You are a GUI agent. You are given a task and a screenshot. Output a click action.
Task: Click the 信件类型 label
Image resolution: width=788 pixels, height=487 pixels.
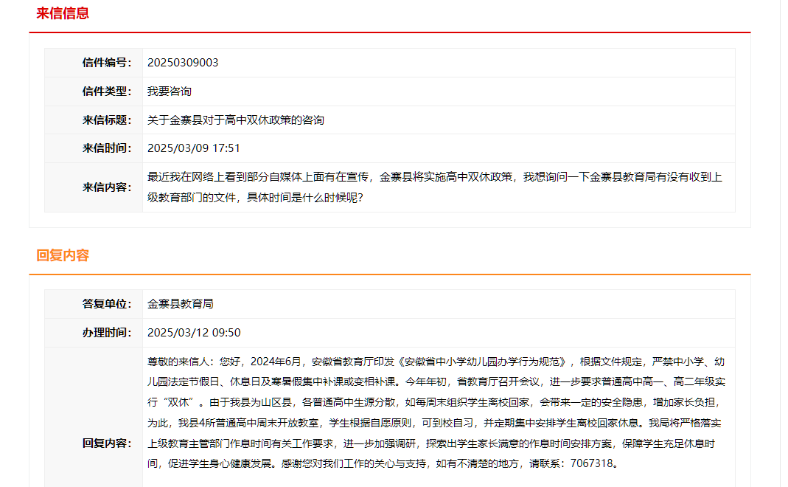[x=107, y=91]
